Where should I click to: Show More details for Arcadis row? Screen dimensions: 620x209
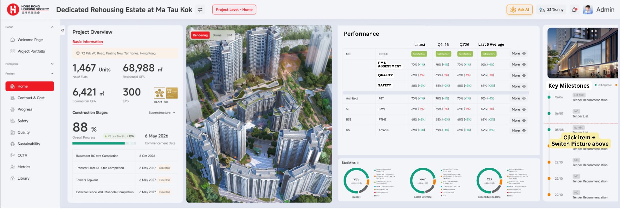(x=519, y=131)
